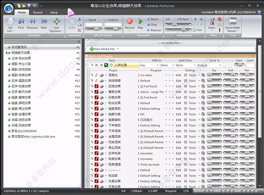
Task: Go to Next session
Action: click(x=44, y=23)
